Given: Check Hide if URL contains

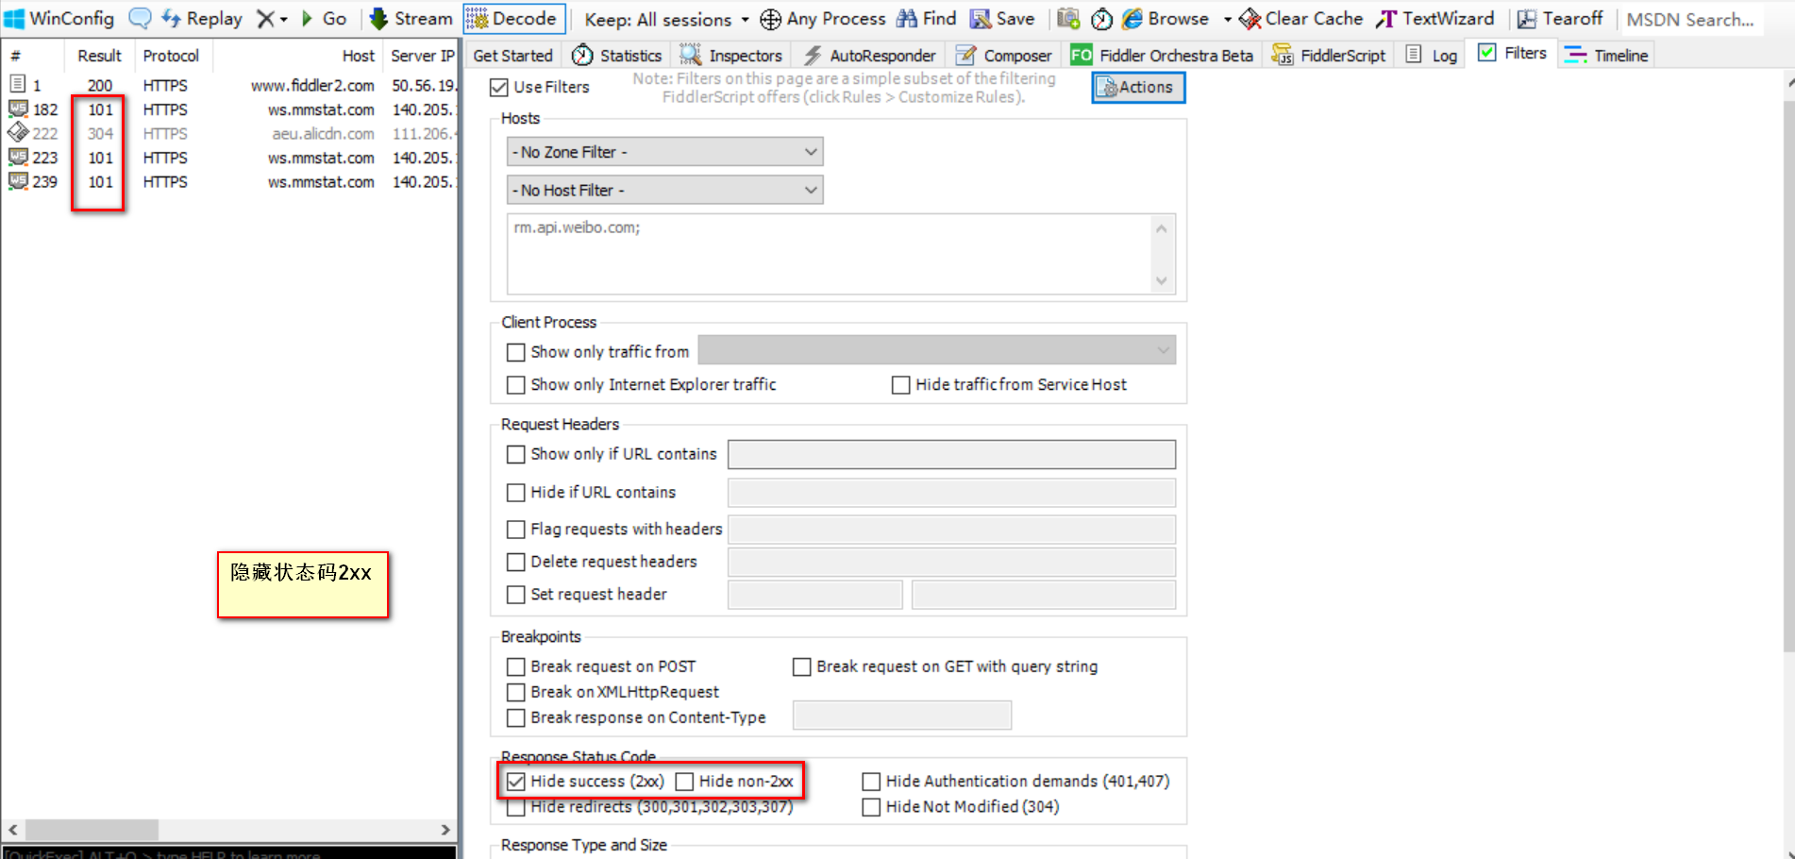Looking at the screenshot, I should point(515,493).
